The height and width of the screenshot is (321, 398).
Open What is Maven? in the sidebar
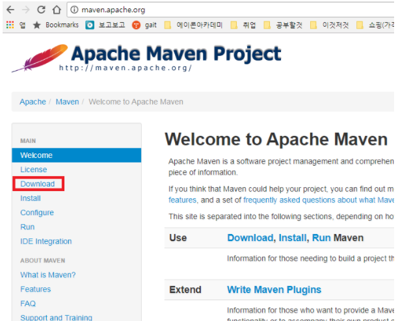pyautogui.click(x=48, y=275)
